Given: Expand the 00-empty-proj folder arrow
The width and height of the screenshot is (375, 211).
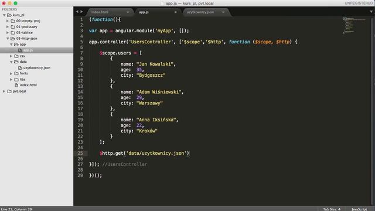Looking at the screenshot, I should [8, 21].
